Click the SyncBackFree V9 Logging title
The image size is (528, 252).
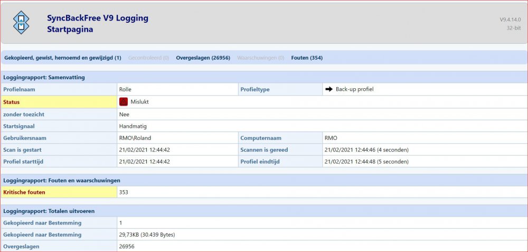[97, 18]
